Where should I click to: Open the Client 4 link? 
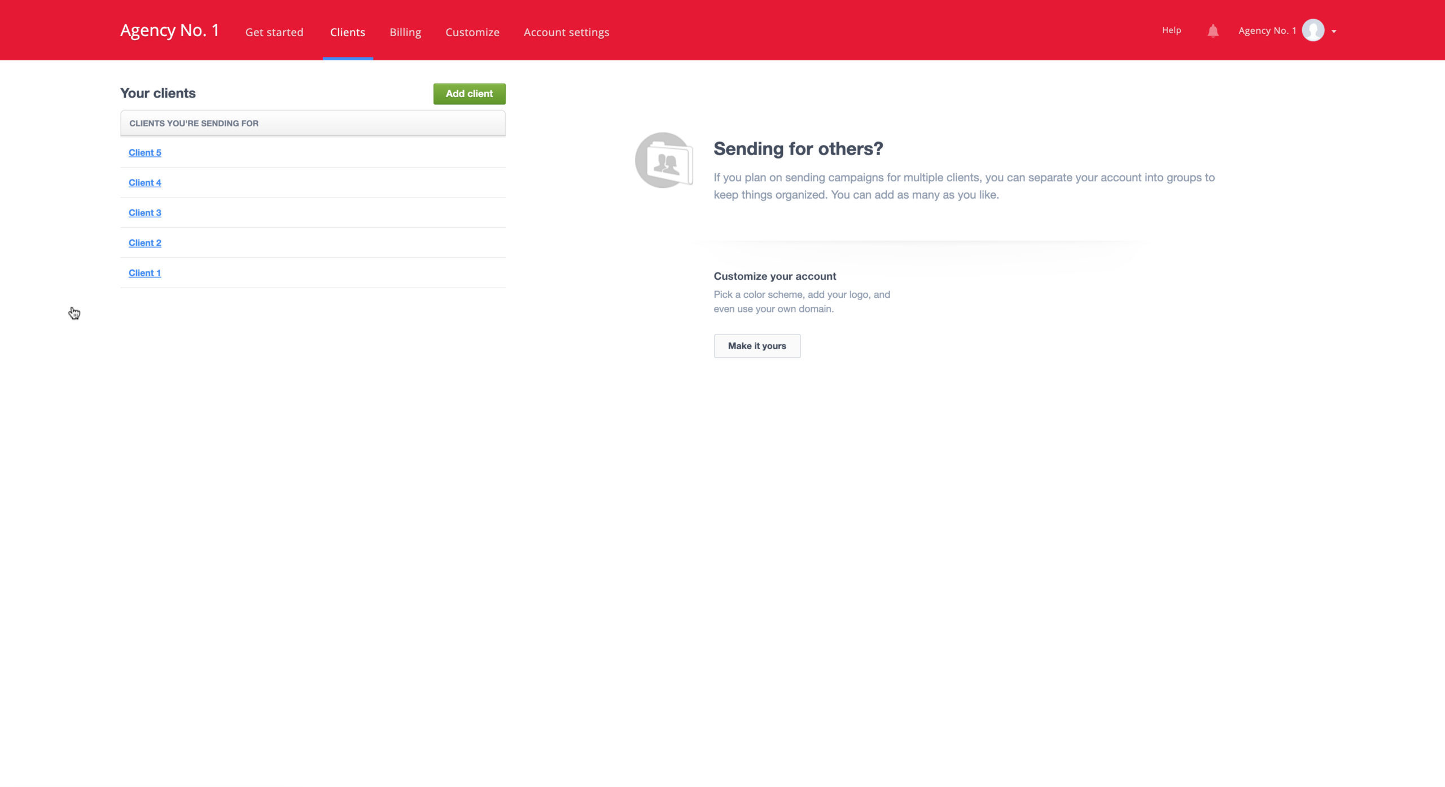(x=144, y=183)
